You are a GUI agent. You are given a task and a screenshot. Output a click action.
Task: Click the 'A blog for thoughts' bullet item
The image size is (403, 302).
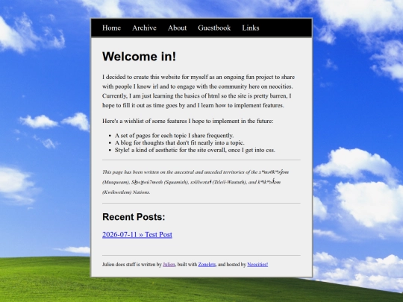click(x=180, y=142)
